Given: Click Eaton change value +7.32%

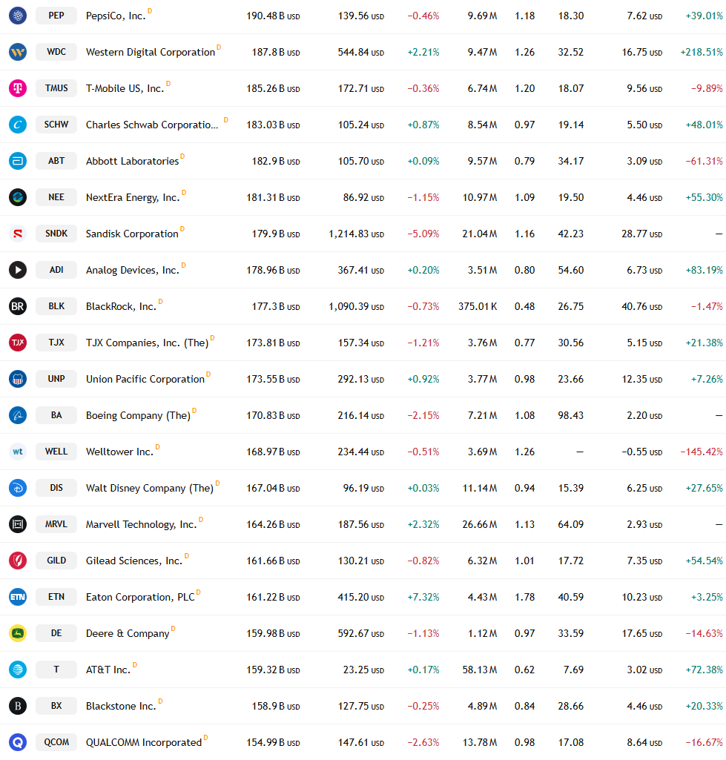Looking at the screenshot, I should pyautogui.click(x=423, y=597).
